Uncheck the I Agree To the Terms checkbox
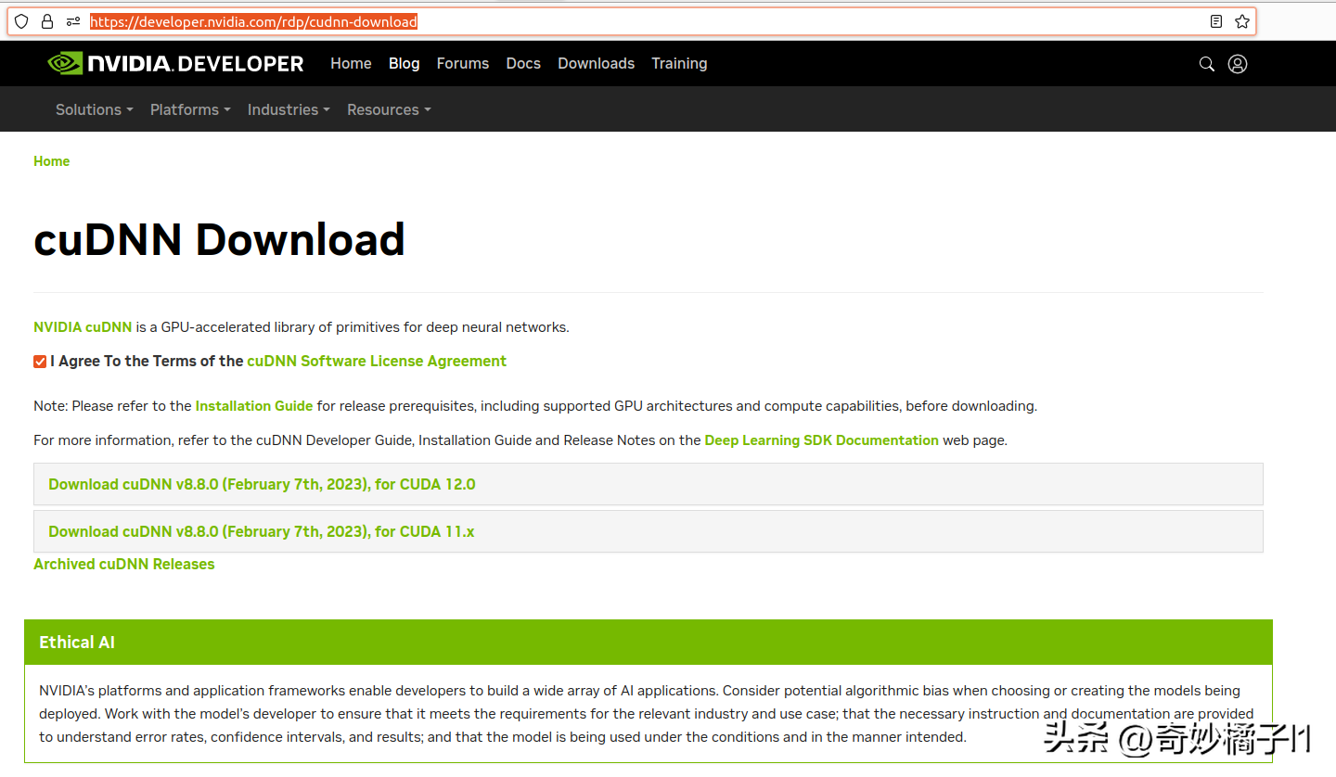This screenshot has width=1336, height=777. pos(40,362)
